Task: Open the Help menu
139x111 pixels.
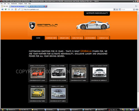Action: 29,4
